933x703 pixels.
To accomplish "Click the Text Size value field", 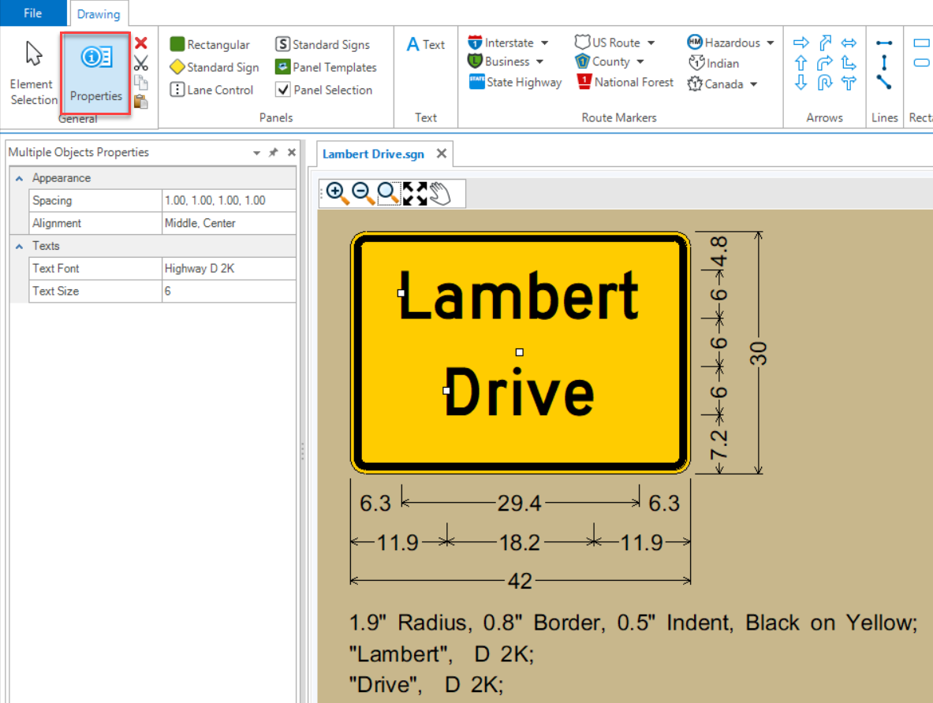I will pos(229,291).
